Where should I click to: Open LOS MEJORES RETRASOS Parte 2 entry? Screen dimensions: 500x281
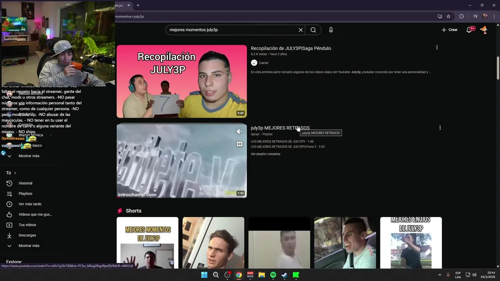tap(287, 147)
